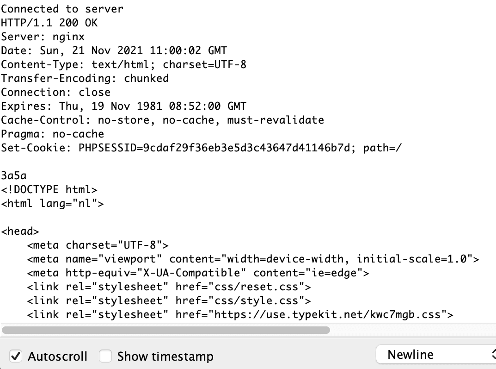The width and height of the screenshot is (496, 369).
Task: Click the Set-Cookie PHPSESSID line
Action: click(x=201, y=148)
